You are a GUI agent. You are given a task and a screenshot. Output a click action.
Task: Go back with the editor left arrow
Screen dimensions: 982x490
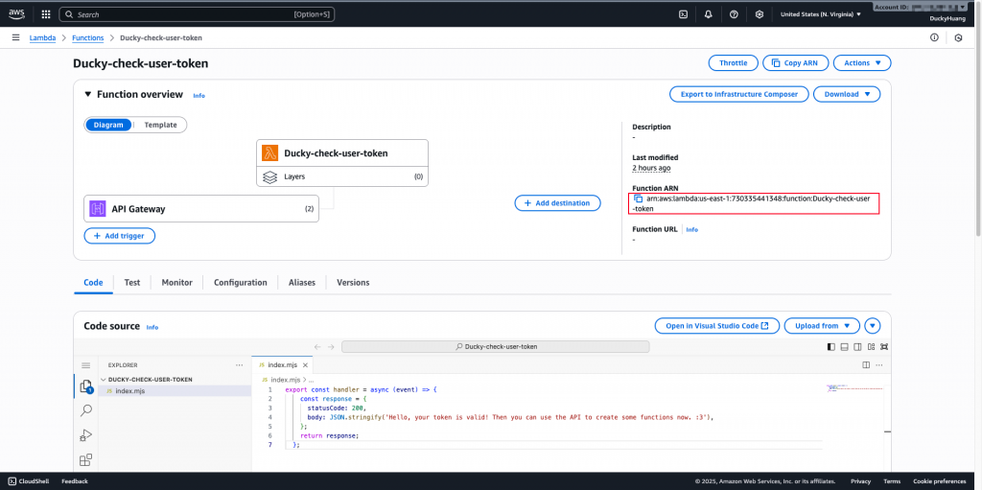click(x=316, y=346)
